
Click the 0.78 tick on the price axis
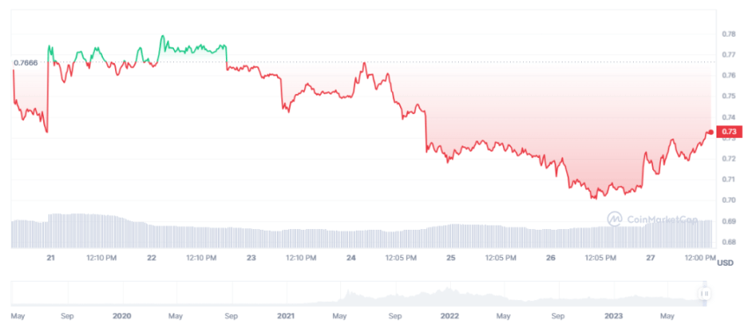pyautogui.click(x=728, y=34)
